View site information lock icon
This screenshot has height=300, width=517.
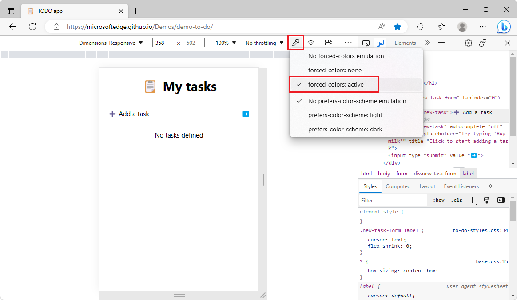click(x=56, y=27)
